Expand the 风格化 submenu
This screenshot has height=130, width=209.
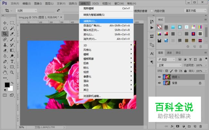click(106, 50)
